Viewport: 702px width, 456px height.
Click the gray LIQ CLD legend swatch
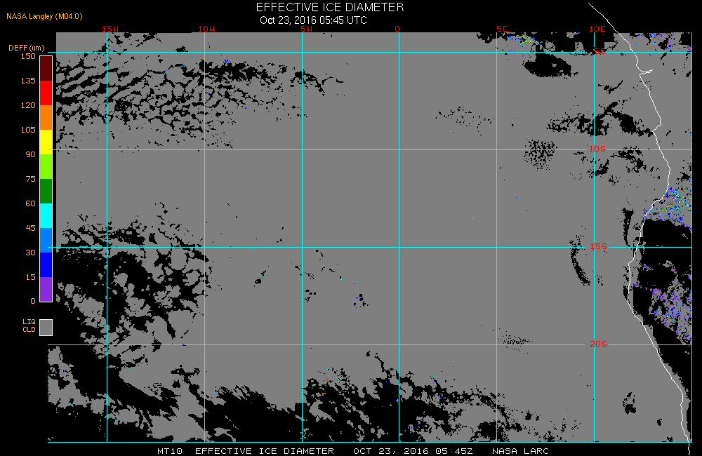pos(46,327)
